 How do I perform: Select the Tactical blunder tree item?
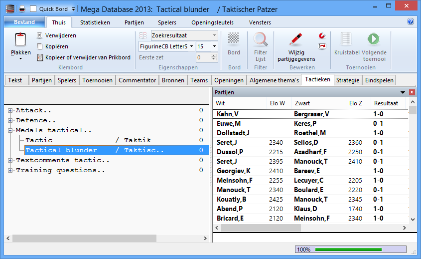(x=117, y=150)
